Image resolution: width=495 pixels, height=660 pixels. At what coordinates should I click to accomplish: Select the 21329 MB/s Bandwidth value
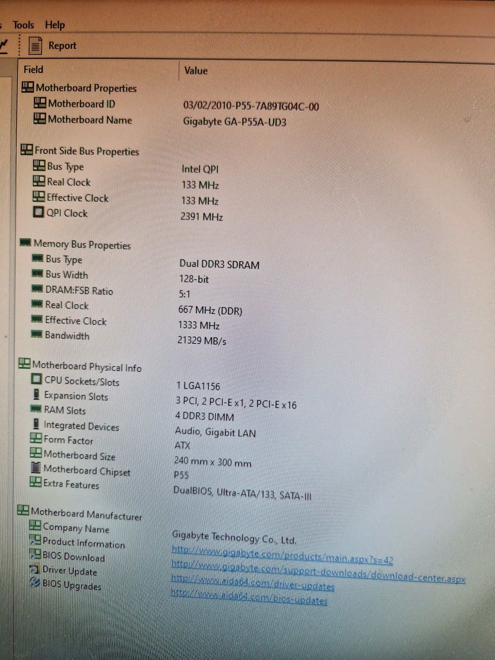[202, 340]
